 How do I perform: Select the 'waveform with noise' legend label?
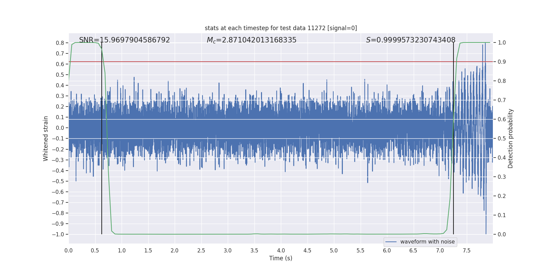[x=427, y=242]
